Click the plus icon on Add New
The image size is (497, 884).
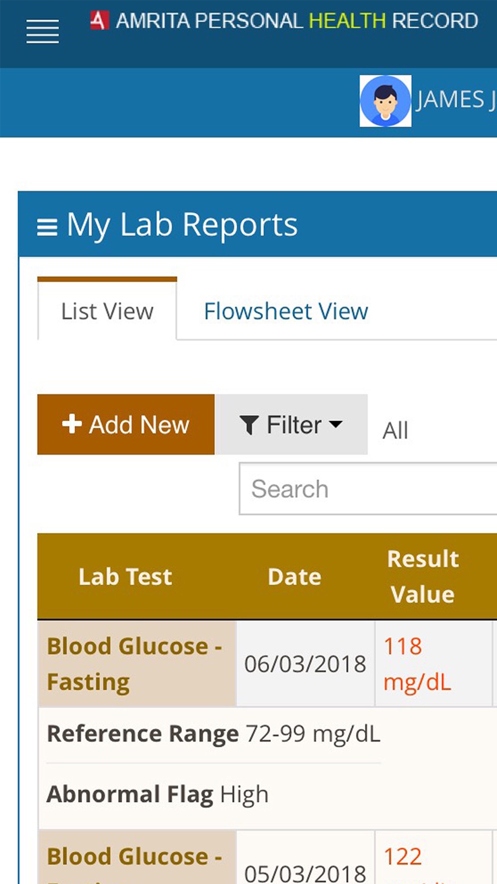click(72, 424)
